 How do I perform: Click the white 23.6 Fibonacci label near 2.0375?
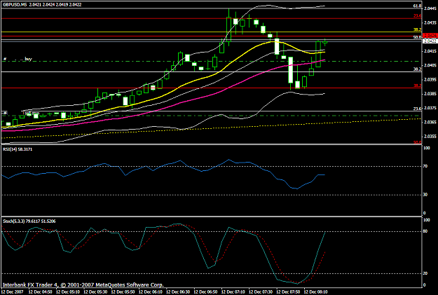(x=418, y=109)
